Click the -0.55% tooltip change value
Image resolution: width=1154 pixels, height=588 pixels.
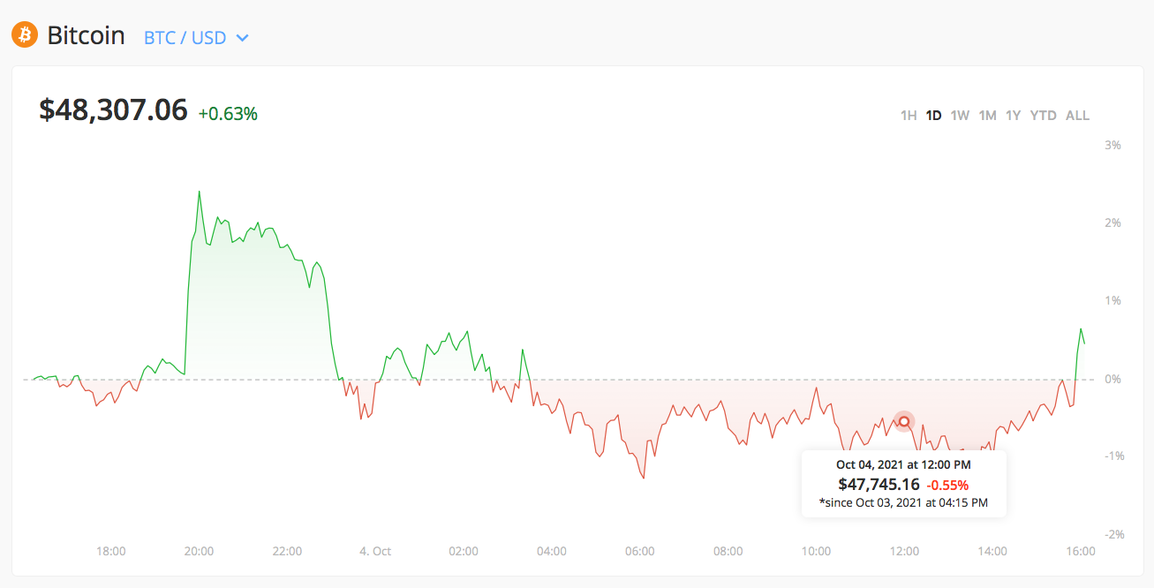pos(947,485)
